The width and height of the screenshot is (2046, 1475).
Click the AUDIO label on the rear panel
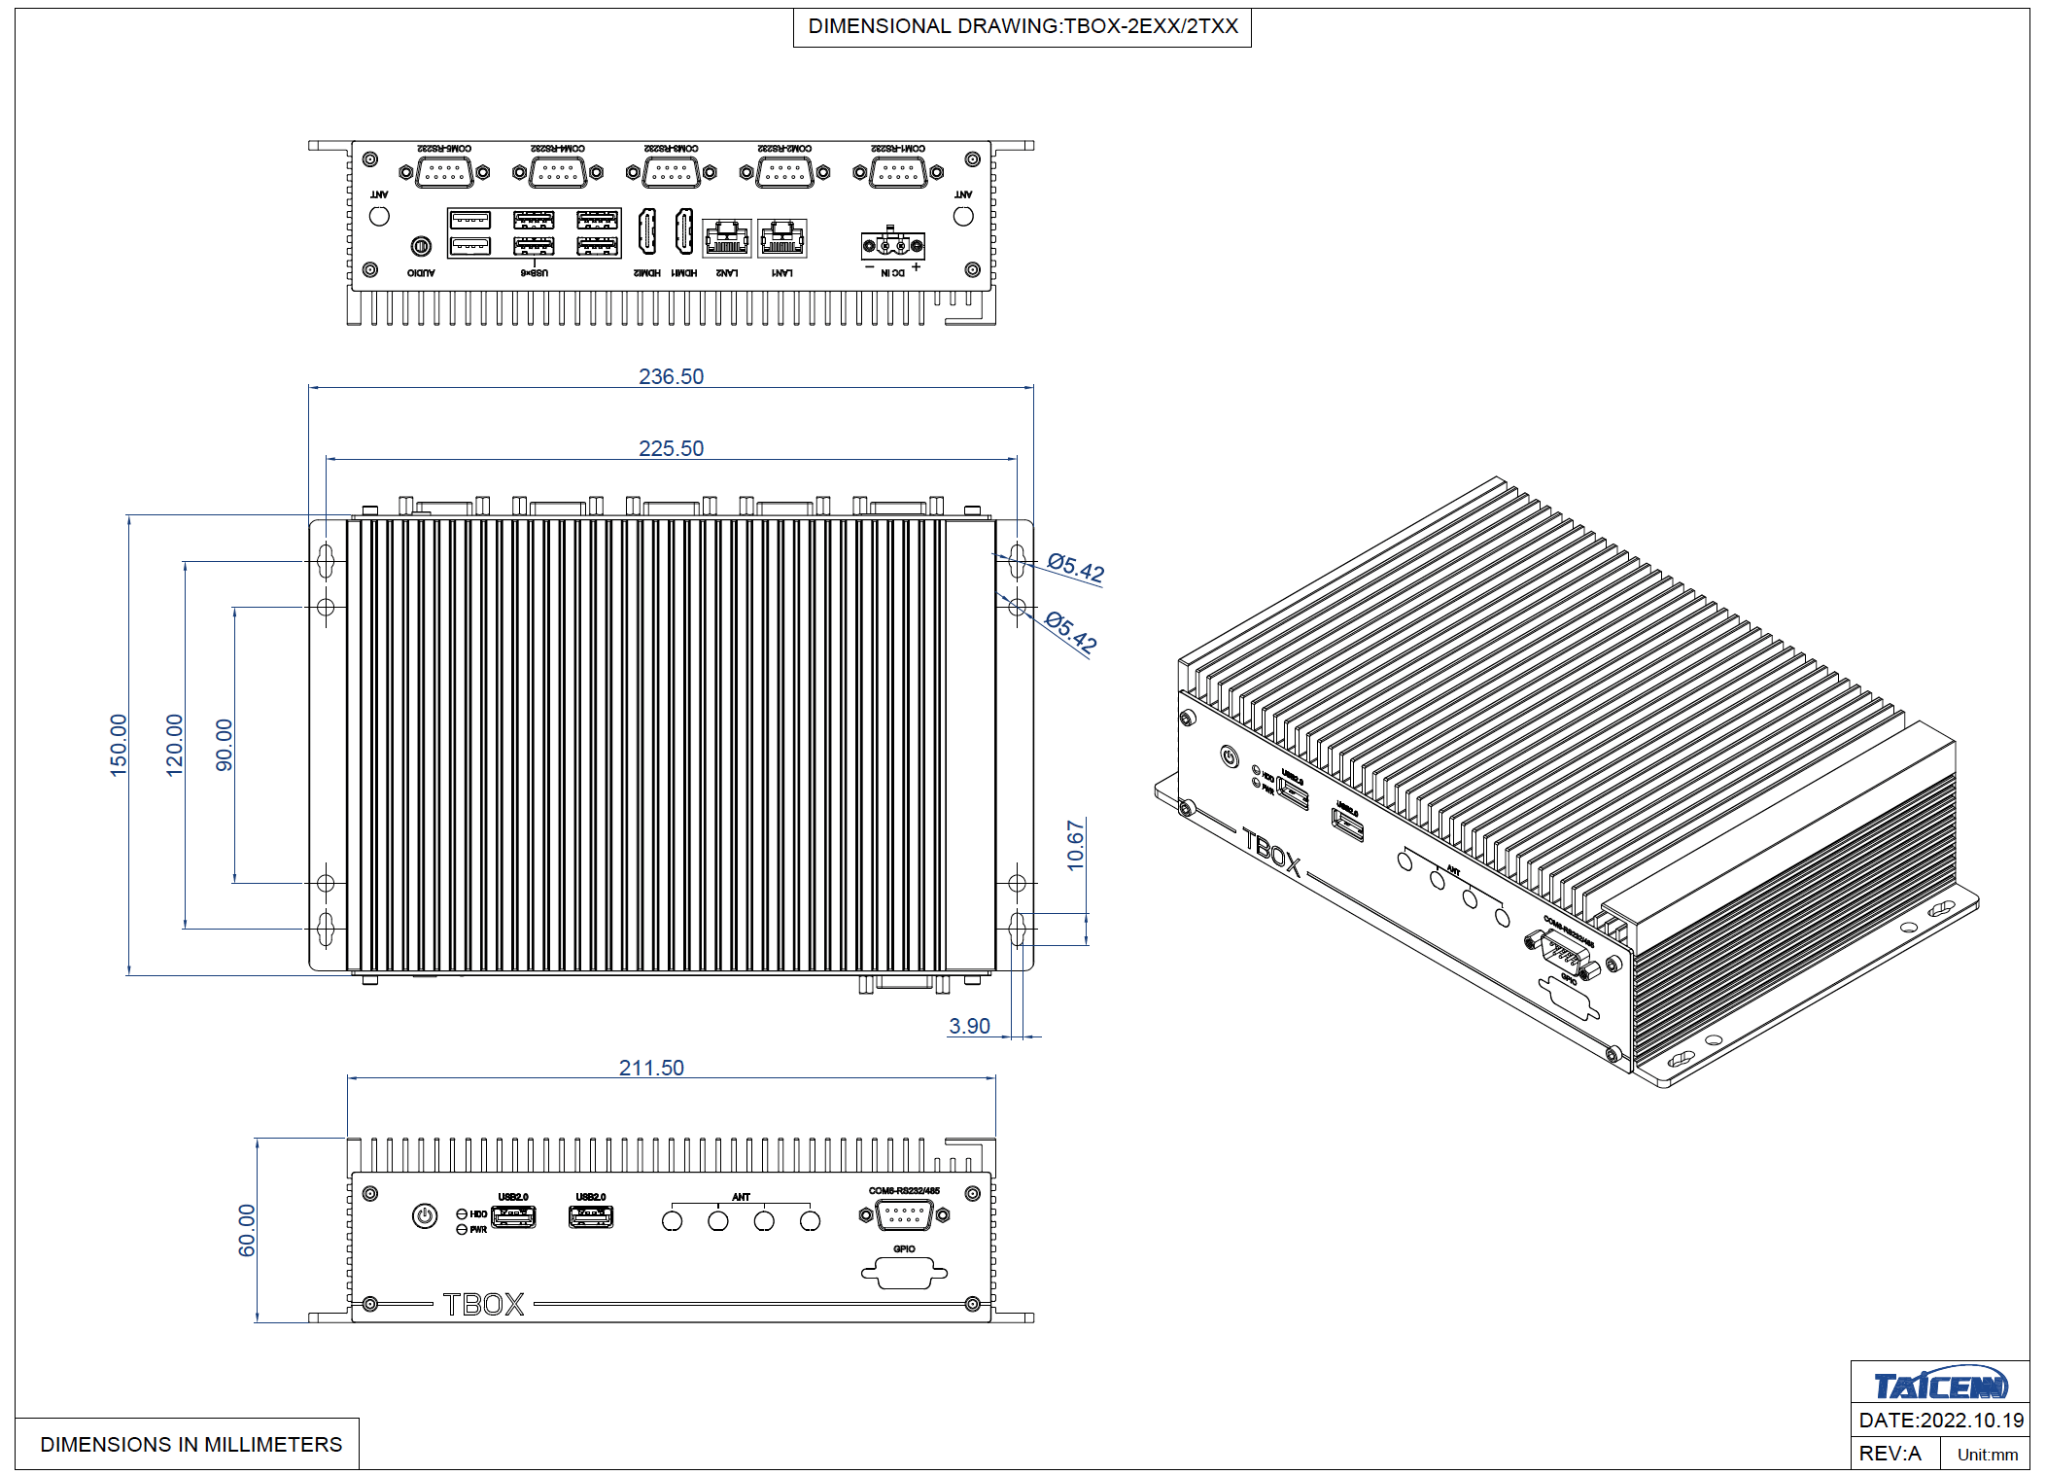[x=421, y=273]
